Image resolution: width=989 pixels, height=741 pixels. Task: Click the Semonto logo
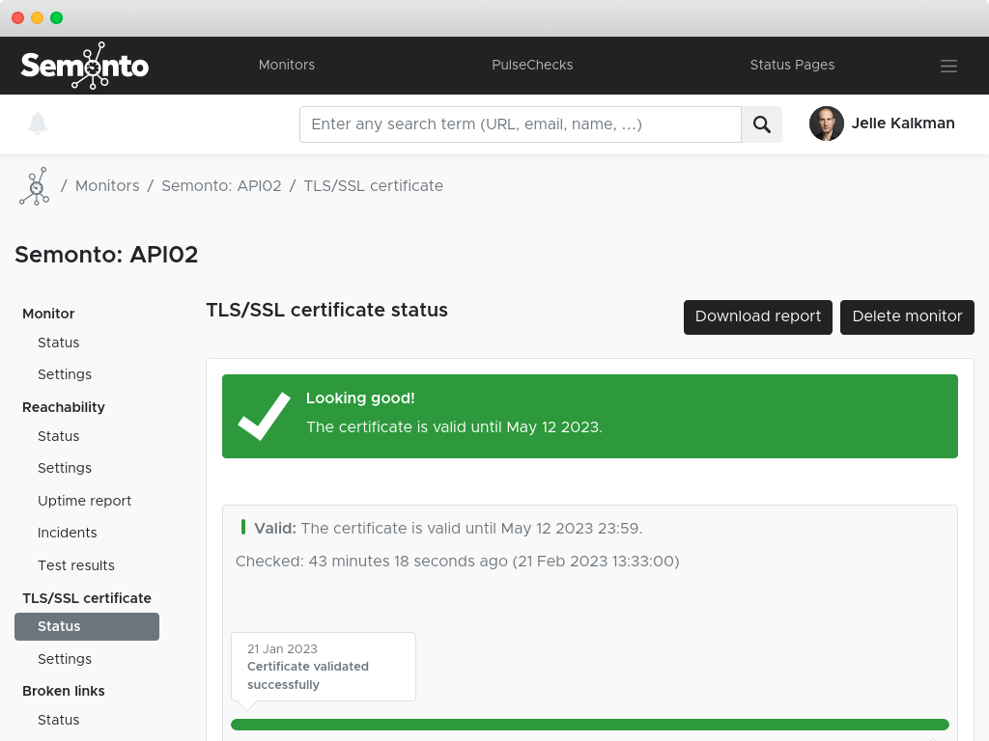[x=84, y=66]
